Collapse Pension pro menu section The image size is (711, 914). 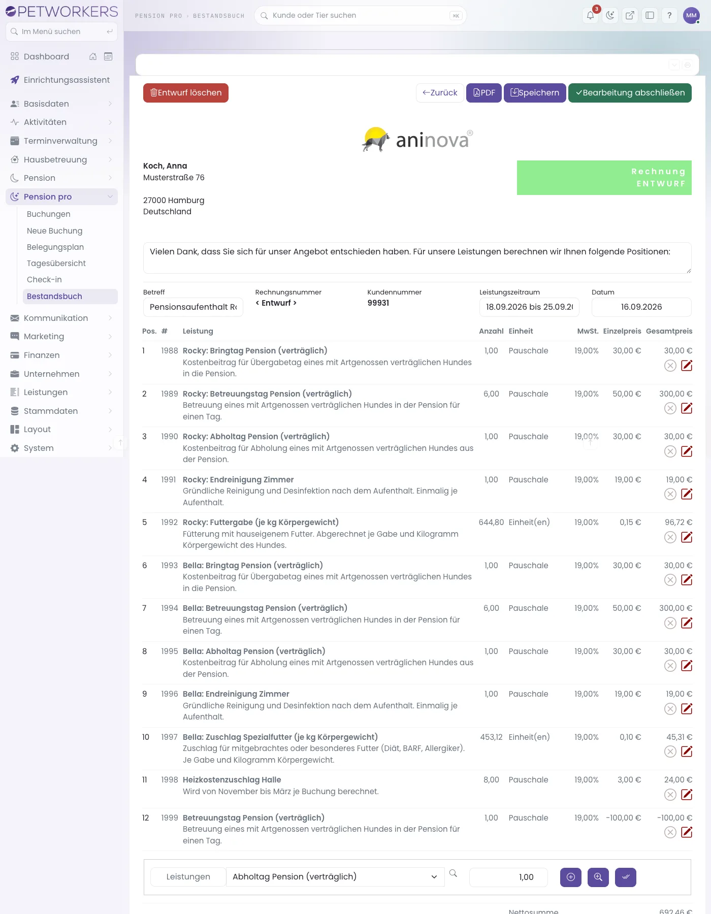point(61,197)
